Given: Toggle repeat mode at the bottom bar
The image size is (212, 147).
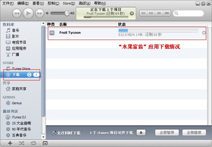Looking at the screenshot, I should [x=34, y=143].
